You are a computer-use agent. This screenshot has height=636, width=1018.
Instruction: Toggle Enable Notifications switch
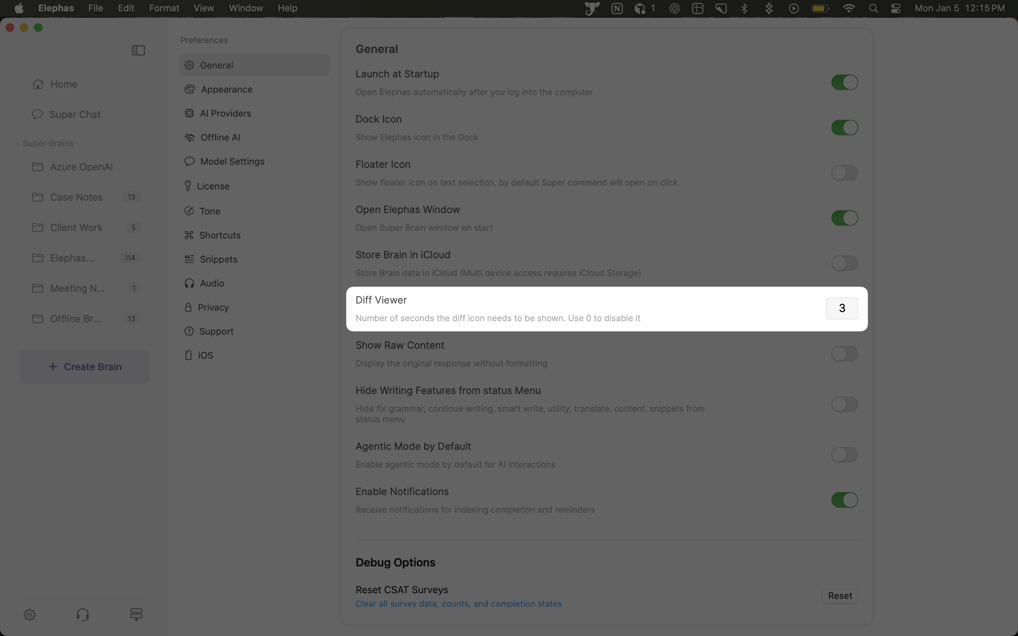844,500
